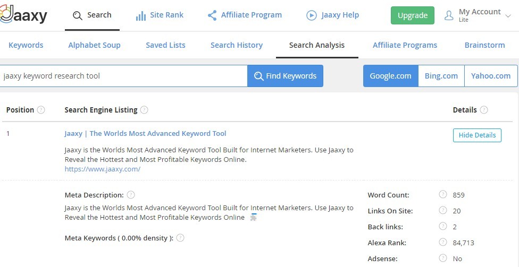Click the play icon for Jaaxy Help

pyautogui.click(x=312, y=15)
